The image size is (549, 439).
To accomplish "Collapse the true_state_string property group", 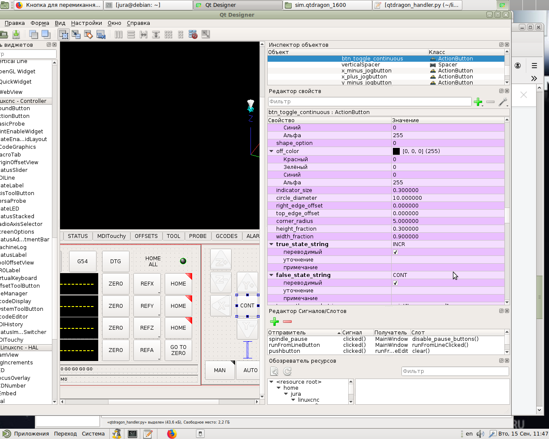I will pyautogui.click(x=271, y=244).
